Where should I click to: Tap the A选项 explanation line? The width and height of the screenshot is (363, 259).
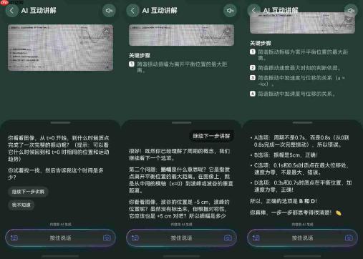[299, 141]
